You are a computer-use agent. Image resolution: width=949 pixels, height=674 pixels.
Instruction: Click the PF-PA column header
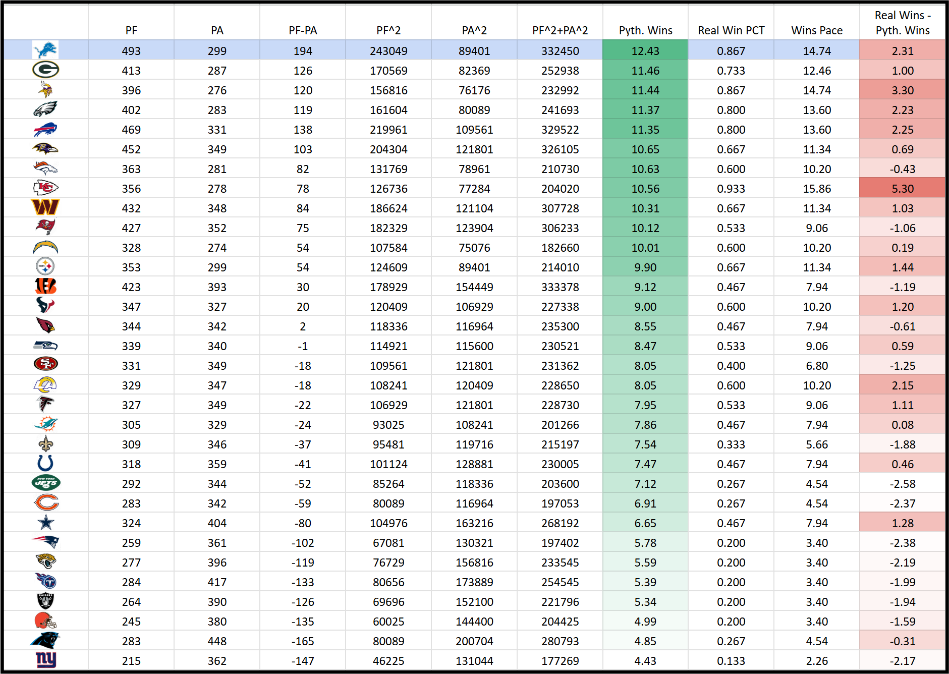(x=303, y=30)
